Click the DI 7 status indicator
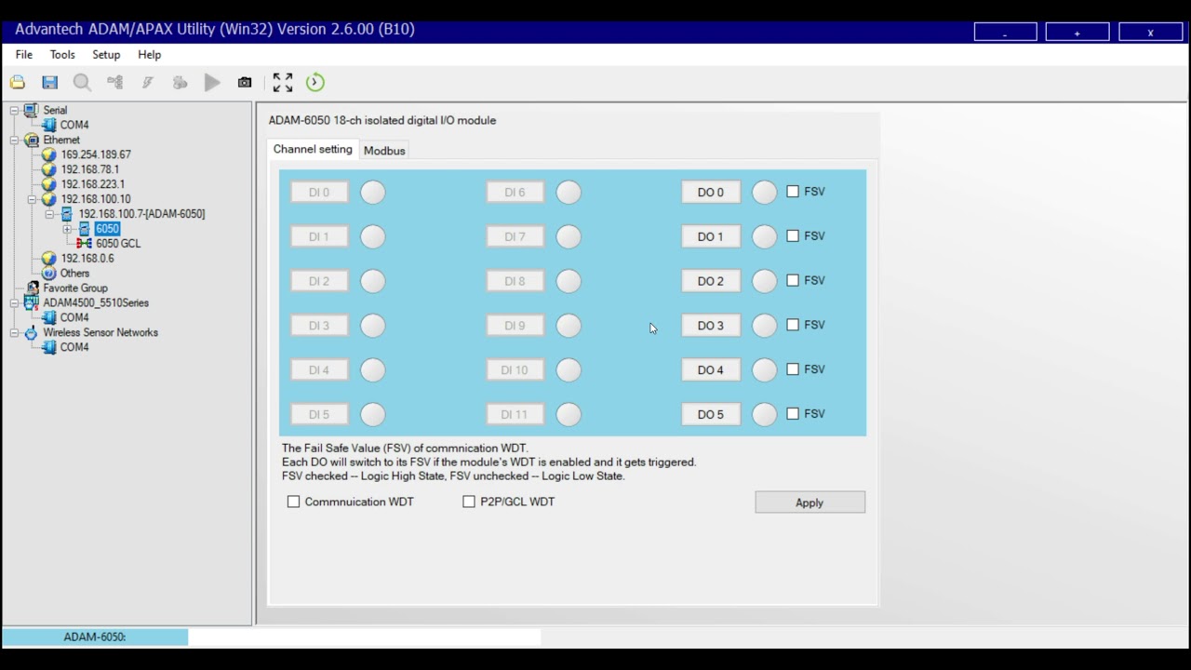Image resolution: width=1191 pixels, height=670 pixels. click(569, 236)
